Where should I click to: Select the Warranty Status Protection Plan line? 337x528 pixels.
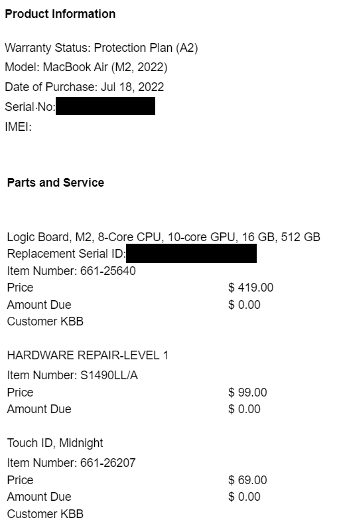tap(101, 48)
